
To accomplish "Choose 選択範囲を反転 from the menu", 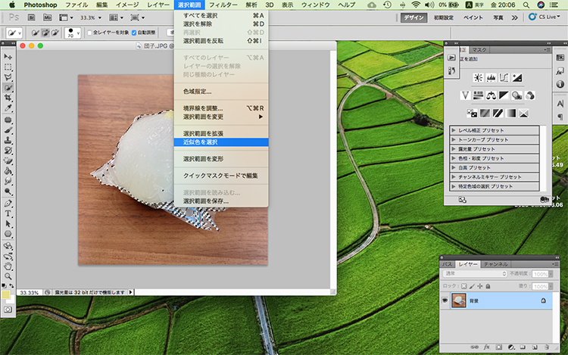I will (221, 41).
